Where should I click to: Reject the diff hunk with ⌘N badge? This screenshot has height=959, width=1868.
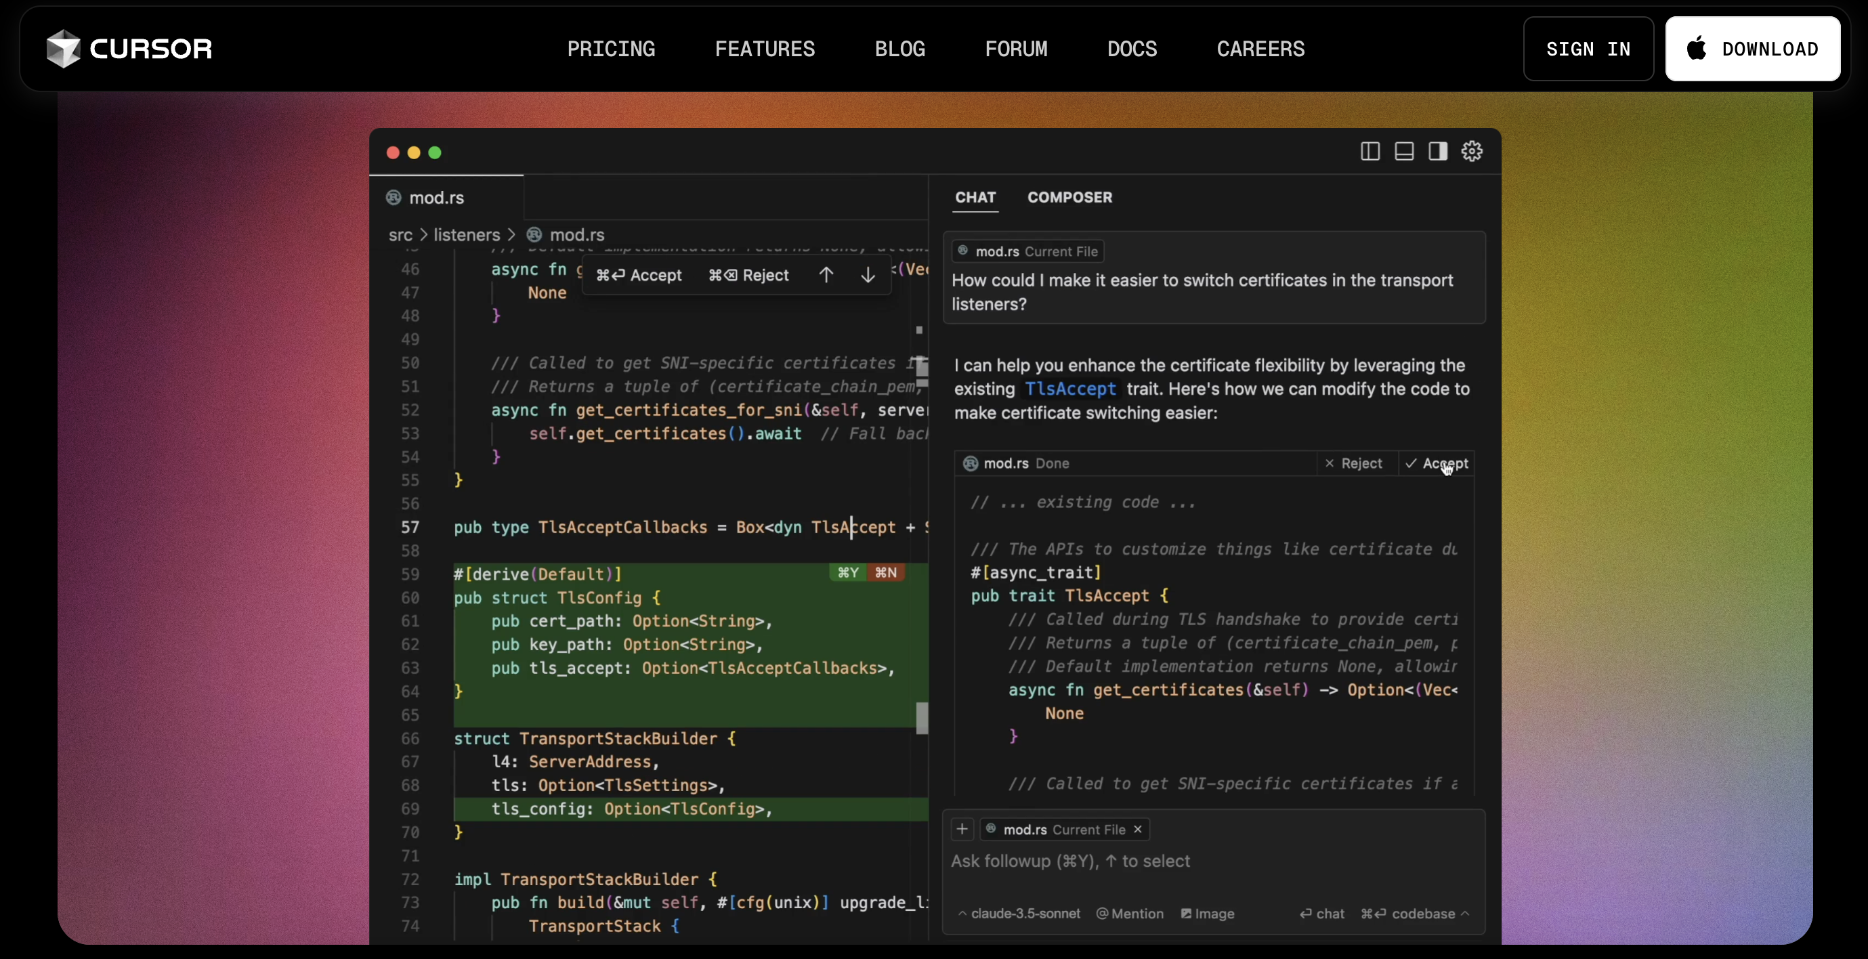pos(885,573)
